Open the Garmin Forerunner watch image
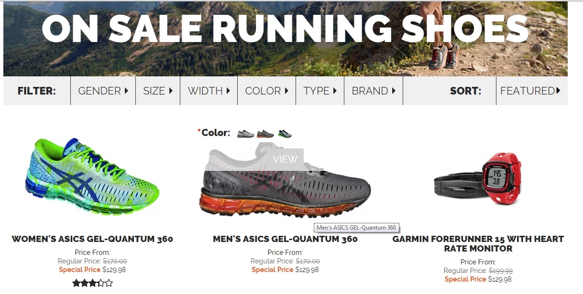Screen dimensions: 583x294 tap(478, 178)
